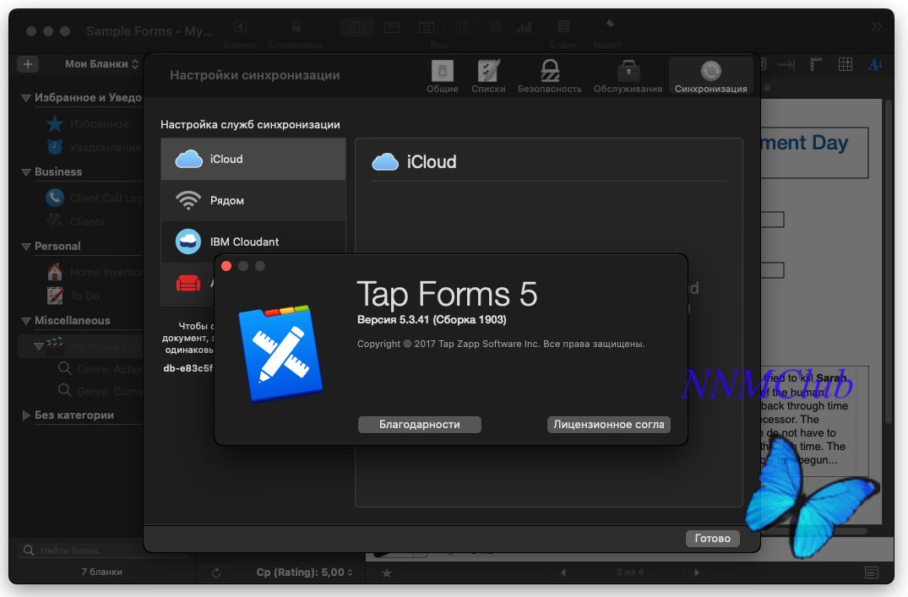Open Благодарности in About window

pyautogui.click(x=419, y=425)
